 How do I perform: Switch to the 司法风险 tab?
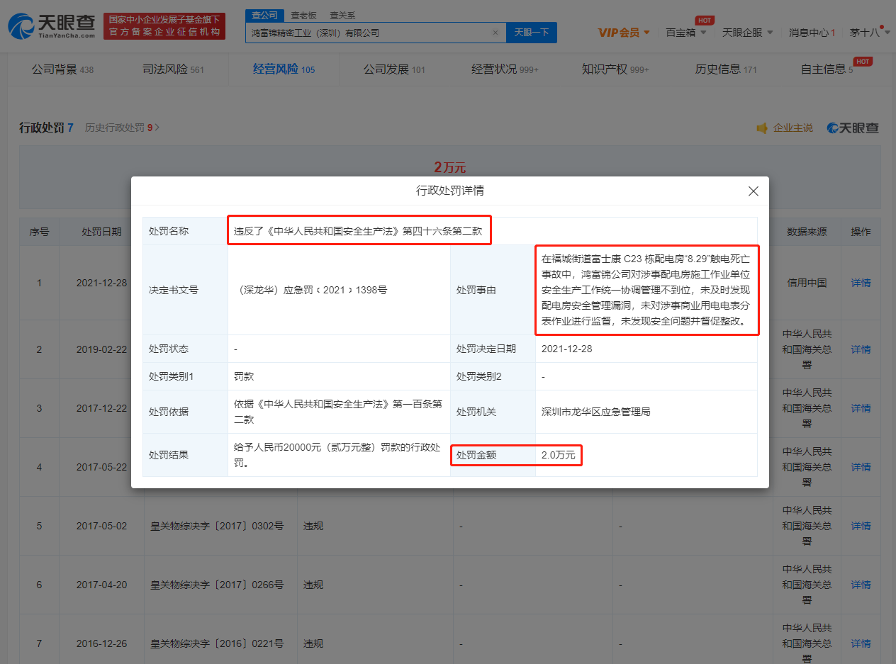point(173,69)
